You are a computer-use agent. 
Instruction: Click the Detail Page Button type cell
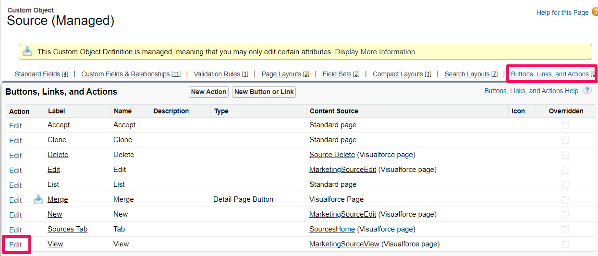(x=243, y=199)
